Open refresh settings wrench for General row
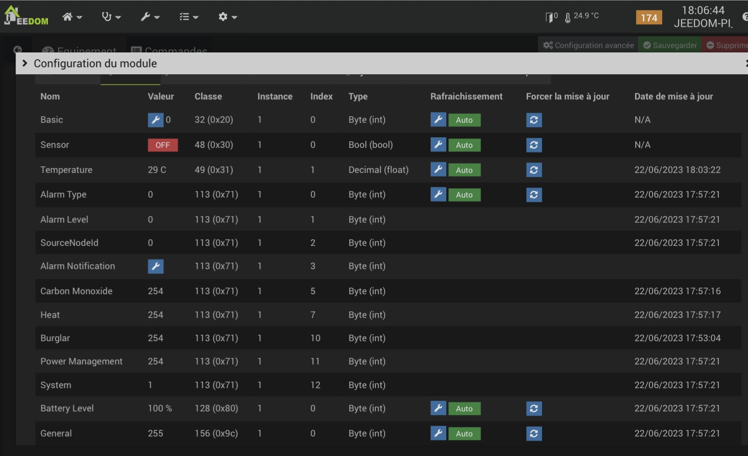The width and height of the screenshot is (748, 456). pos(438,433)
